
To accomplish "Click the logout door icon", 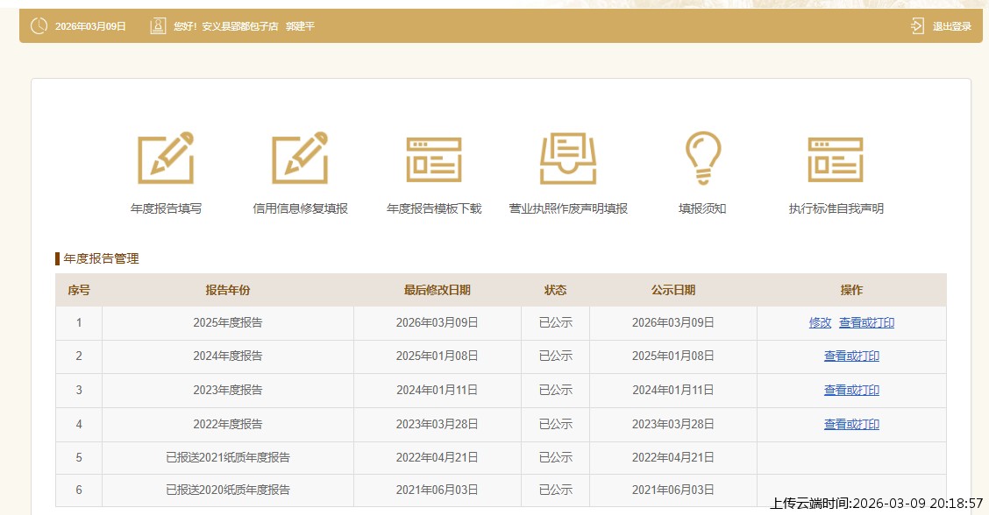I will click(917, 26).
